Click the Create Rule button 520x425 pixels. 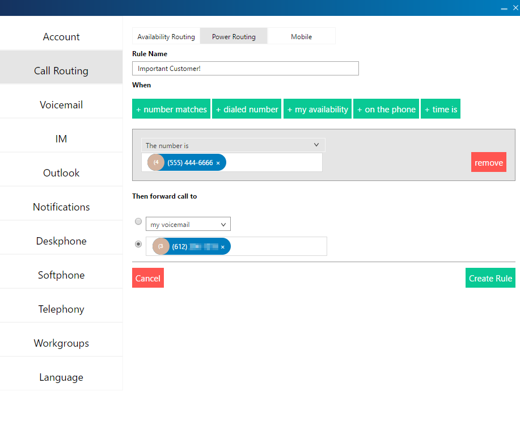[491, 278]
